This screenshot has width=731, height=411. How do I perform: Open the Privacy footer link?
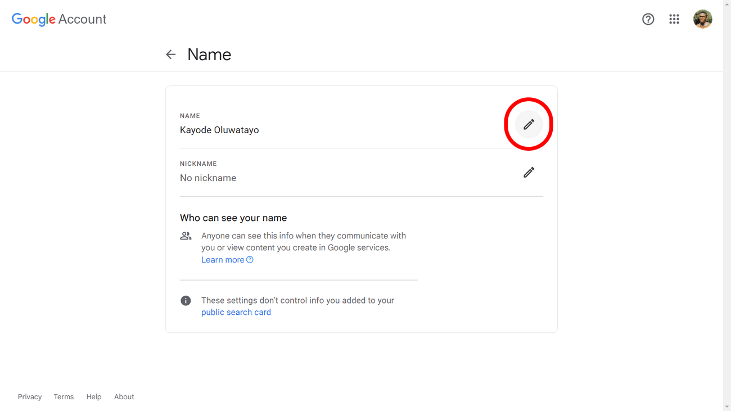pyautogui.click(x=29, y=396)
